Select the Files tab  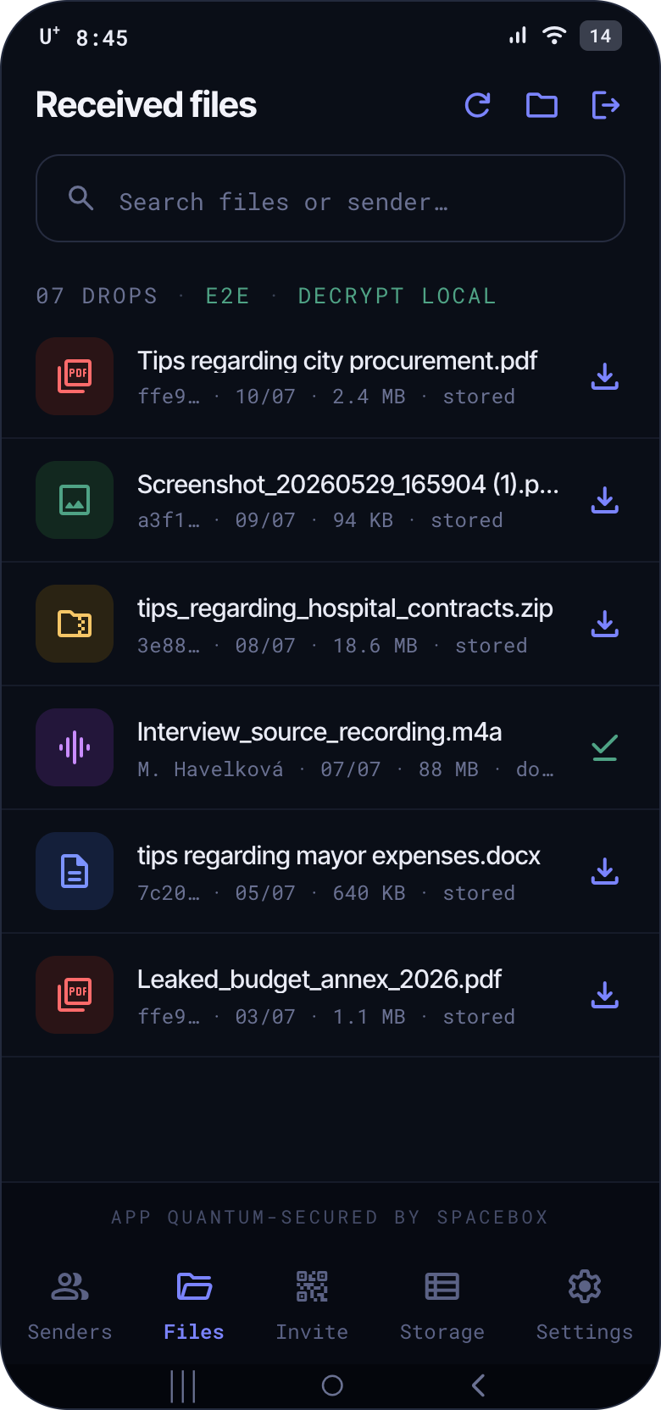click(194, 1306)
